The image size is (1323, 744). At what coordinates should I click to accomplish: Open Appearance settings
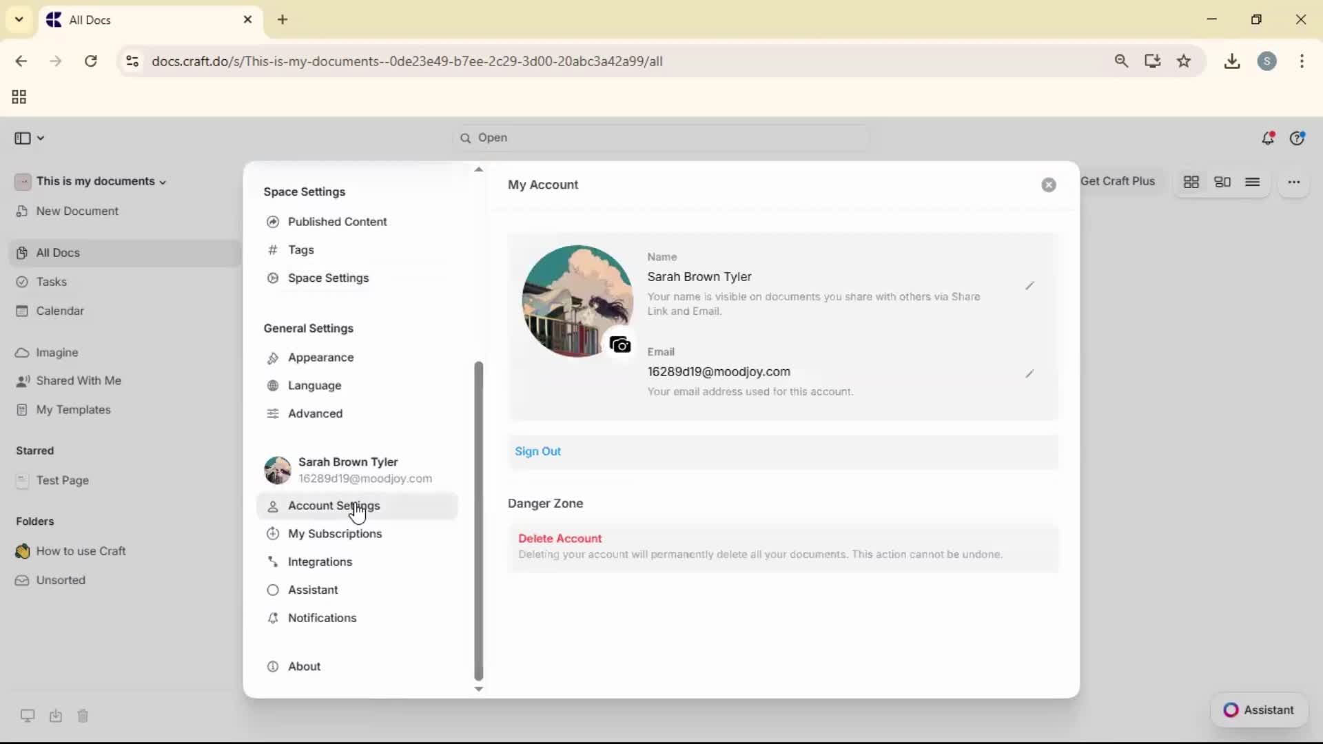[320, 358]
